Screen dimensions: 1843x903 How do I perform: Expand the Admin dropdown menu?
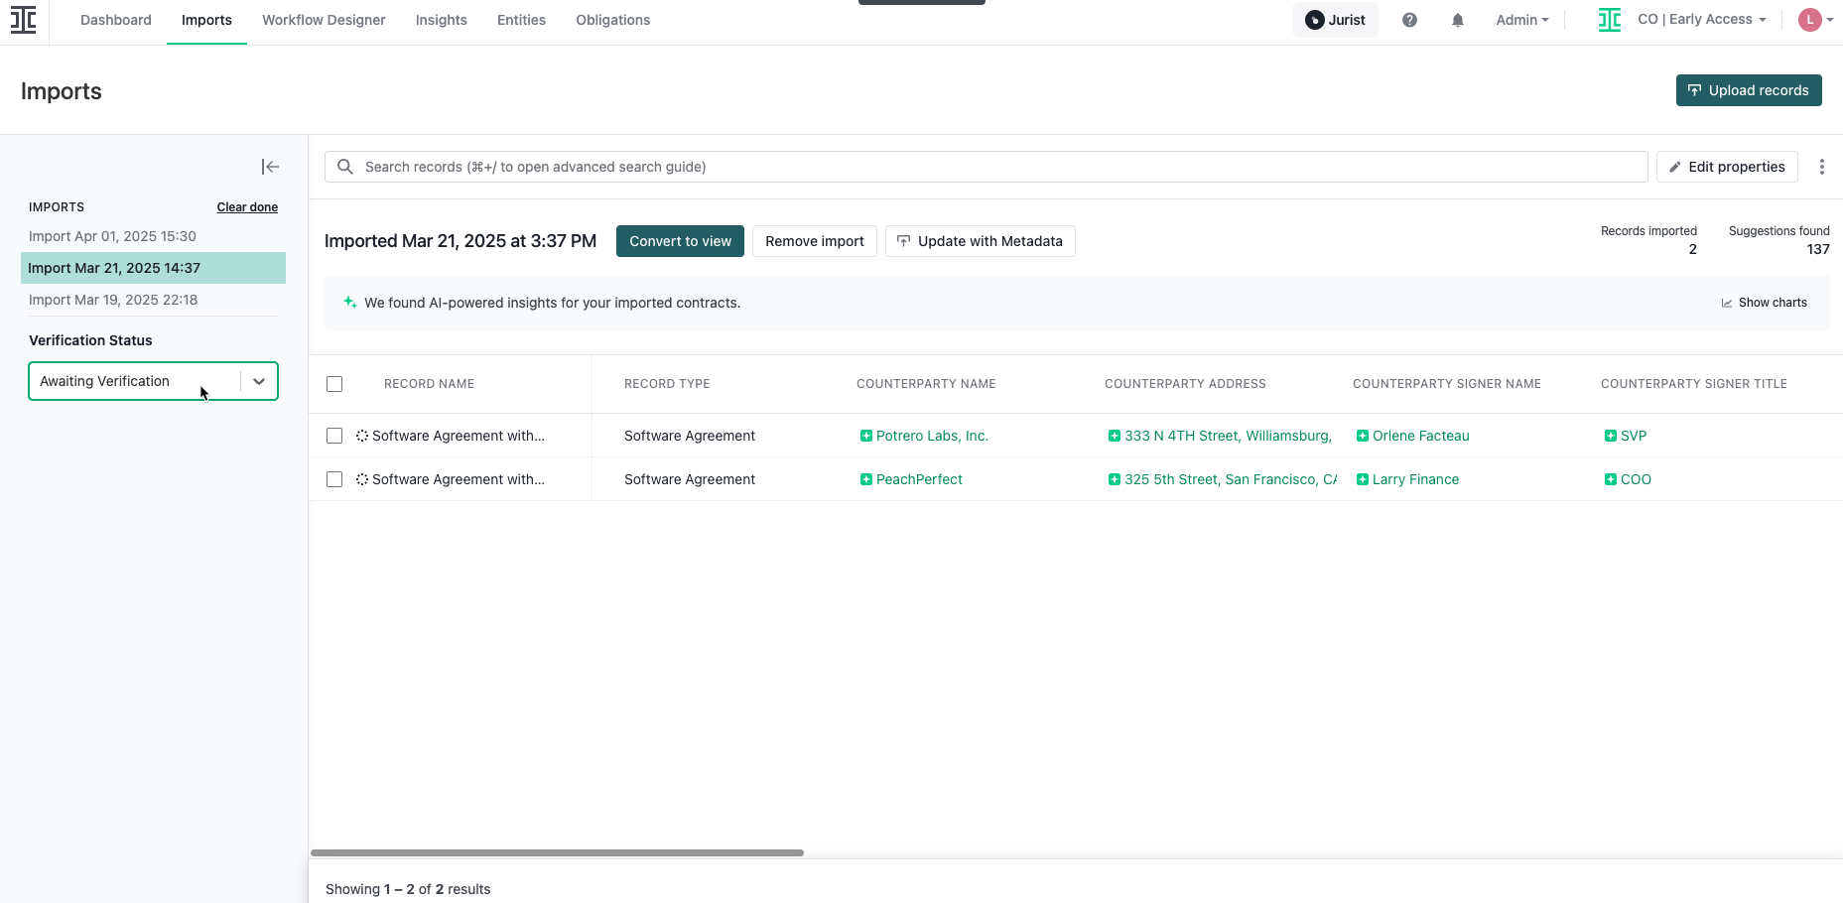click(1521, 20)
